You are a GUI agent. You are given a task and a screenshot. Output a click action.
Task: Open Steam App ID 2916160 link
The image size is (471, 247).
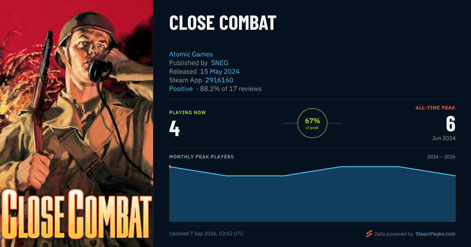pyautogui.click(x=219, y=80)
